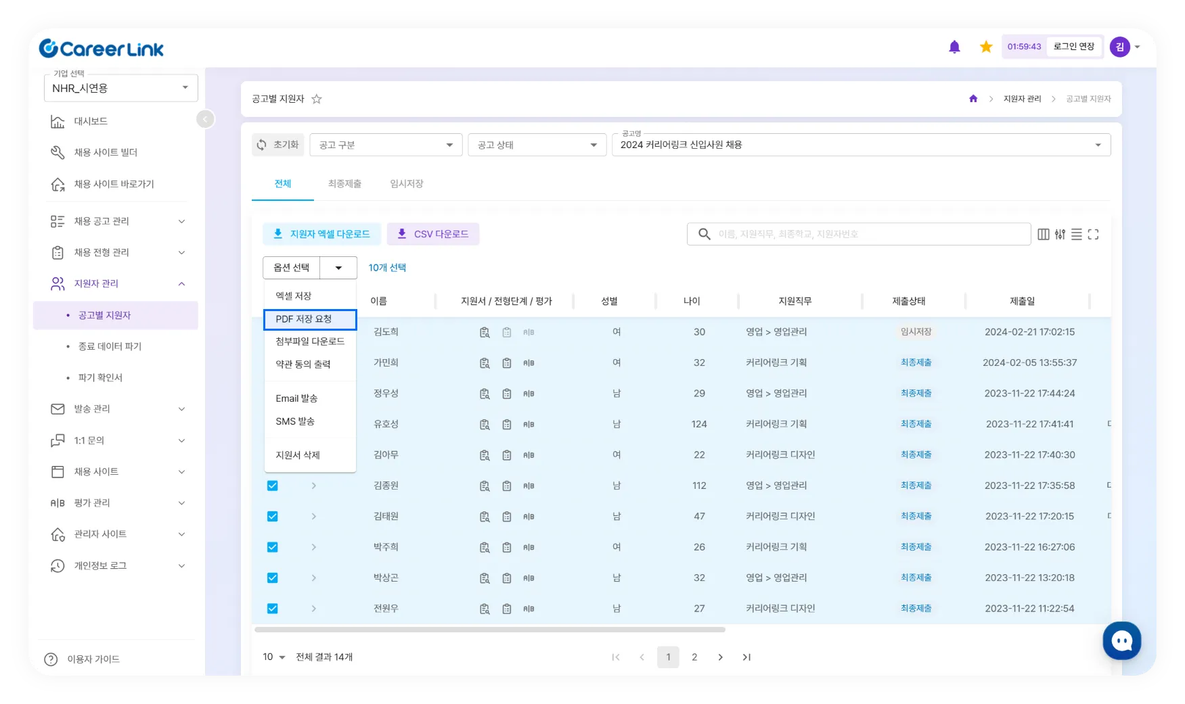This screenshot has width=1185, height=704.
Task: Change row density with the lines icon
Action: (x=1077, y=234)
